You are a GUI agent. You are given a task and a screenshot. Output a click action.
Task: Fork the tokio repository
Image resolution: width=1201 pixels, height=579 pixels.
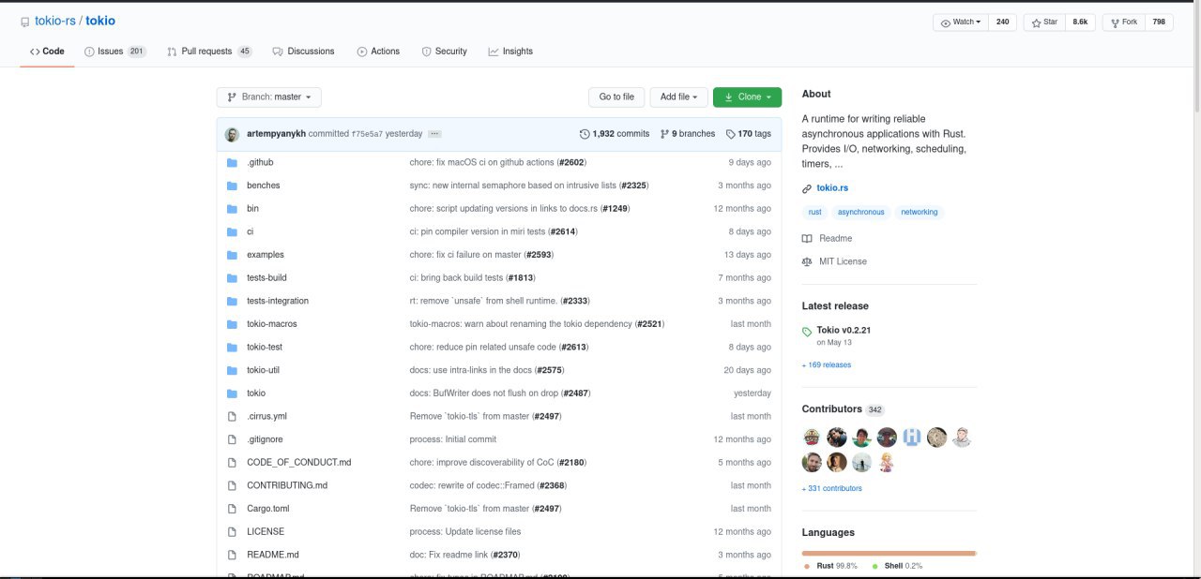pos(1123,22)
